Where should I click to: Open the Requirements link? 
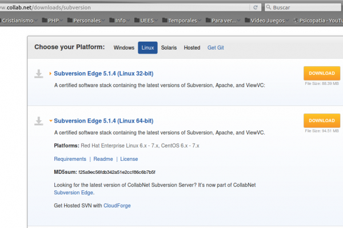(x=70, y=159)
